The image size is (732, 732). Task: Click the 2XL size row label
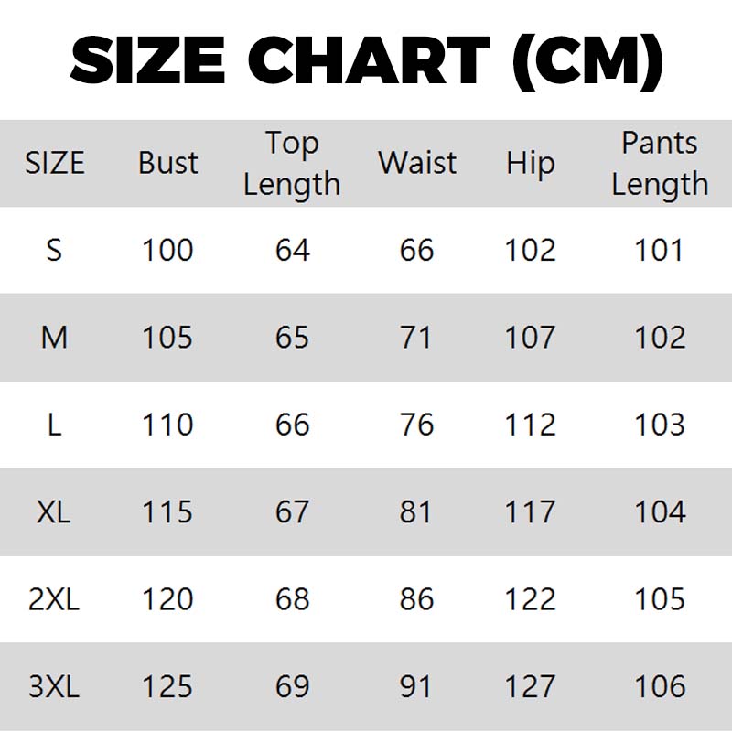pos(55,599)
